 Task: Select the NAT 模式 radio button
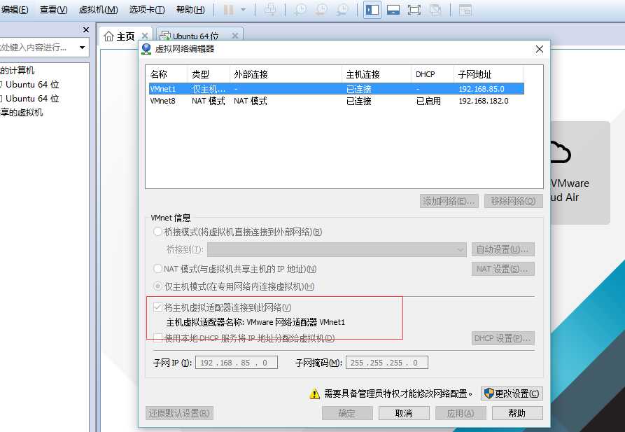[158, 268]
